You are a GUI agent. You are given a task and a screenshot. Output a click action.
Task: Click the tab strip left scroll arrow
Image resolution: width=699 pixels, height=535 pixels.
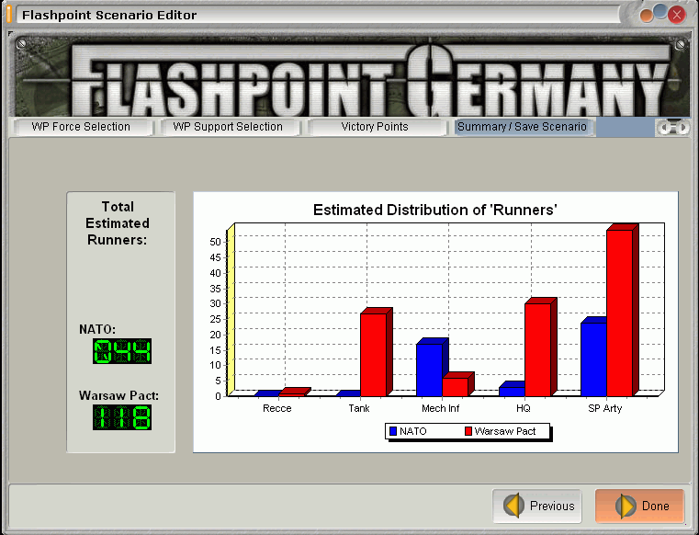664,128
